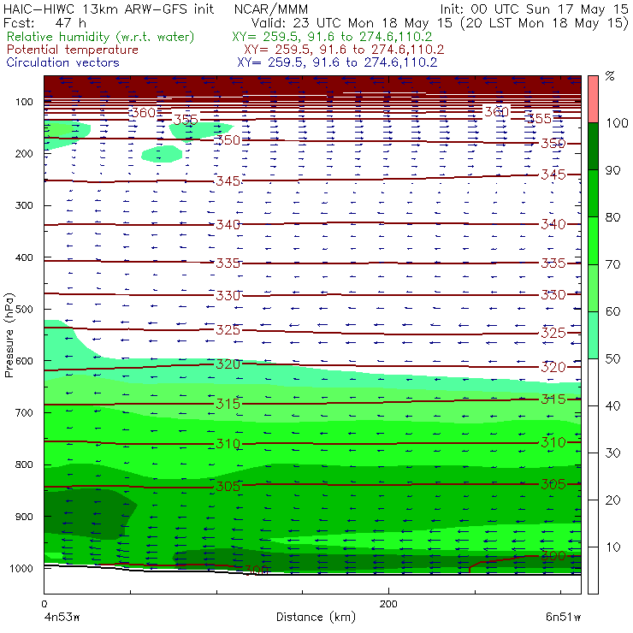The image size is (633, 633).
Task: Click the '0' distance axis tick label
Action: (x=44, y=604)
